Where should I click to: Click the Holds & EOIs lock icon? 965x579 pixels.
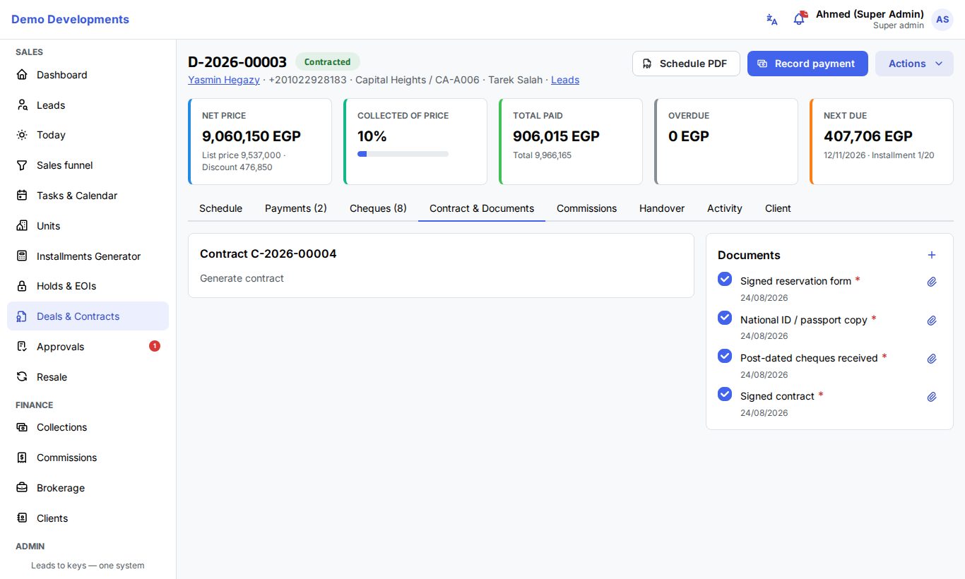coord(22,286)
